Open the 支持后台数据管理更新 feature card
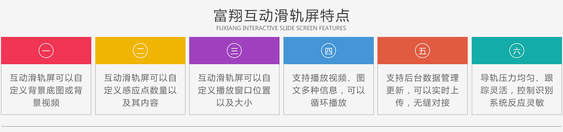 point(423,90)
